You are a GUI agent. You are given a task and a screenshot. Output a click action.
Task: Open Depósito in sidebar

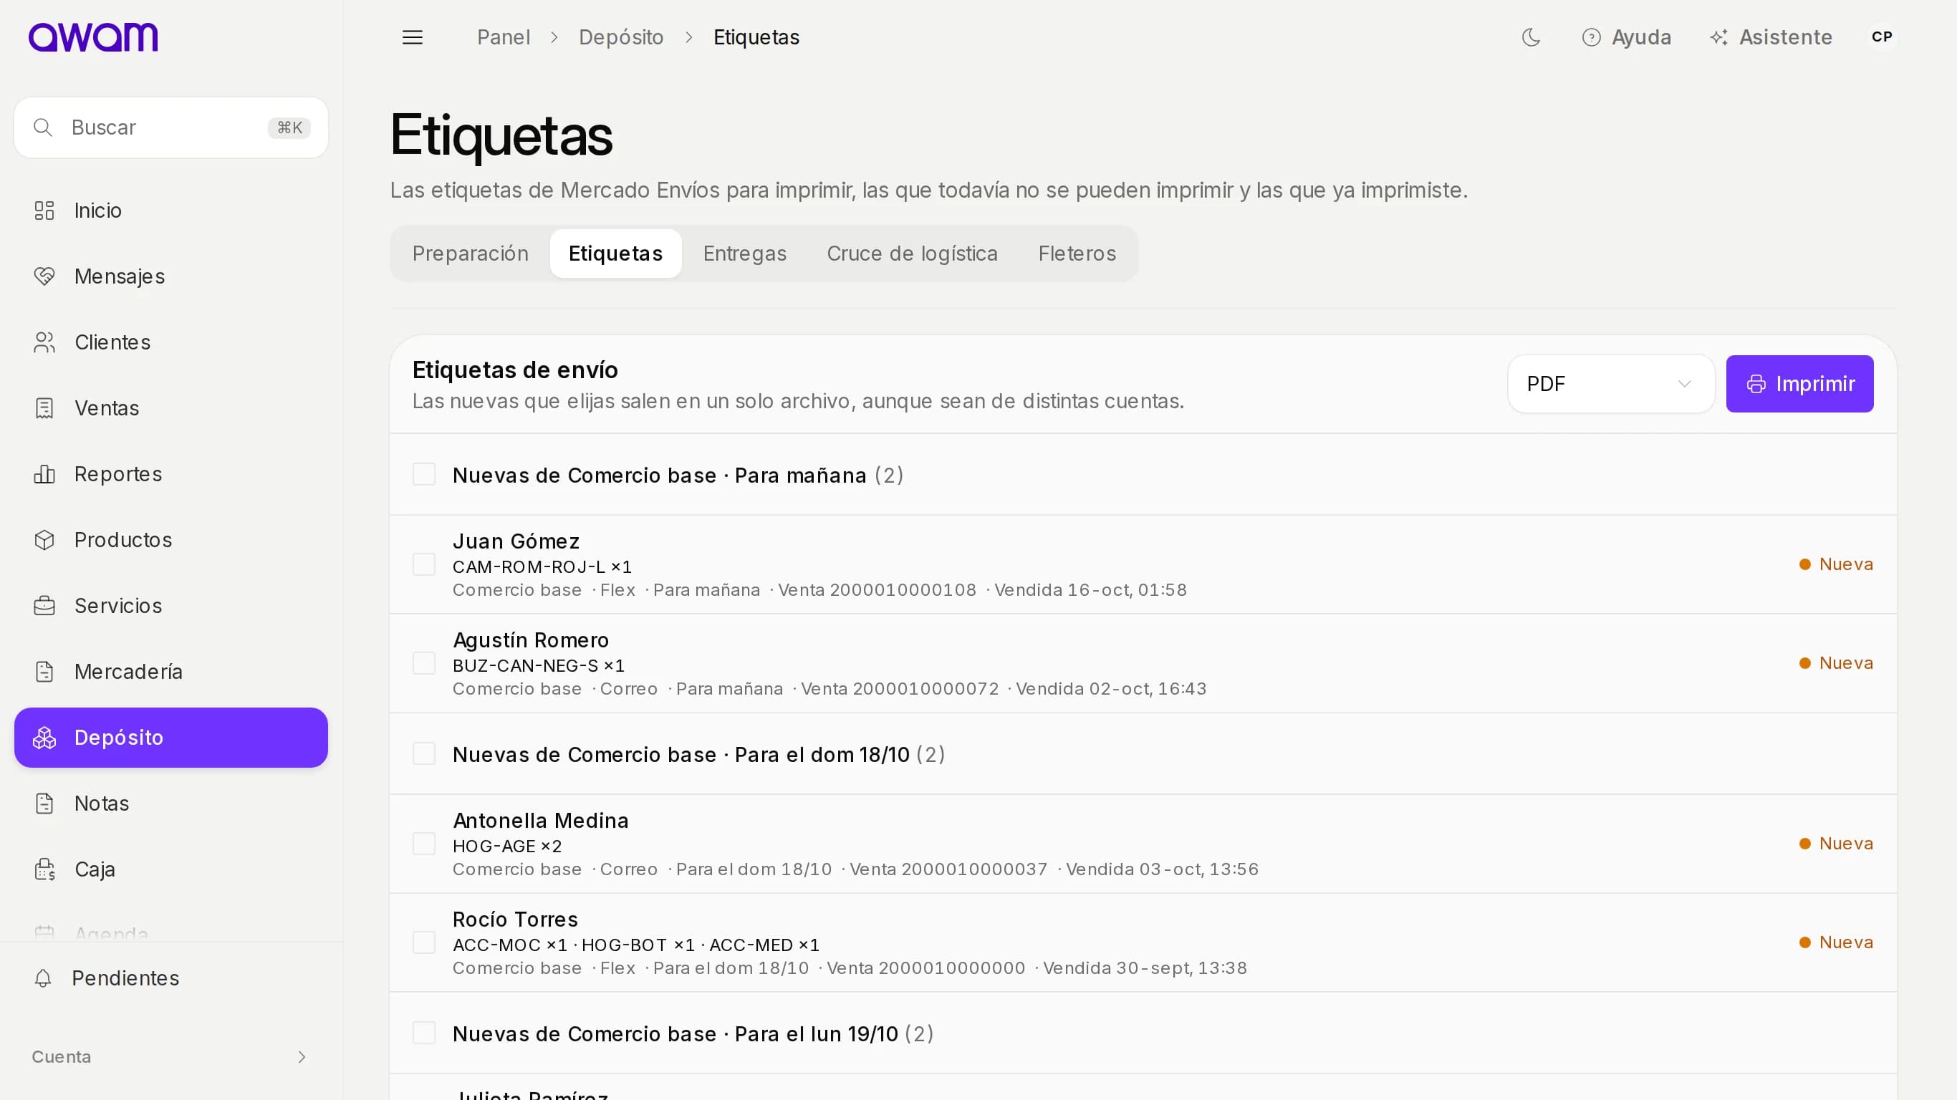pyautogui.click(x=171, y=738)
